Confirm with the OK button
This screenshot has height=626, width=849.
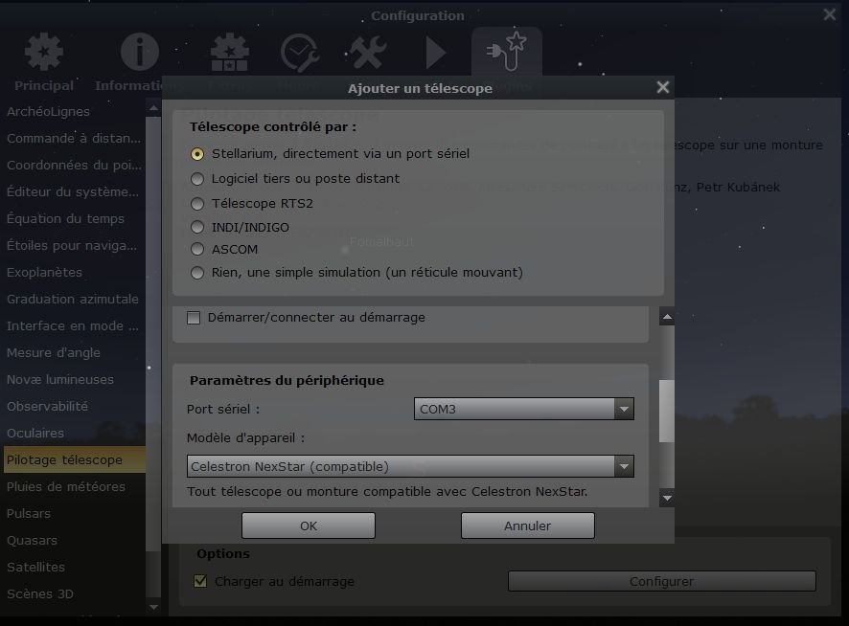point(308,525)
